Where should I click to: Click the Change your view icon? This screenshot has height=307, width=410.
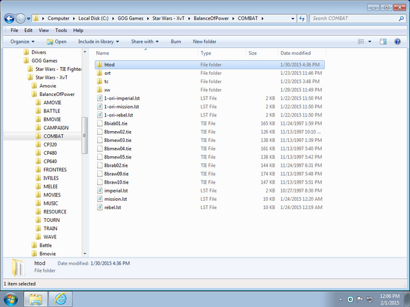tap(361, 42)
